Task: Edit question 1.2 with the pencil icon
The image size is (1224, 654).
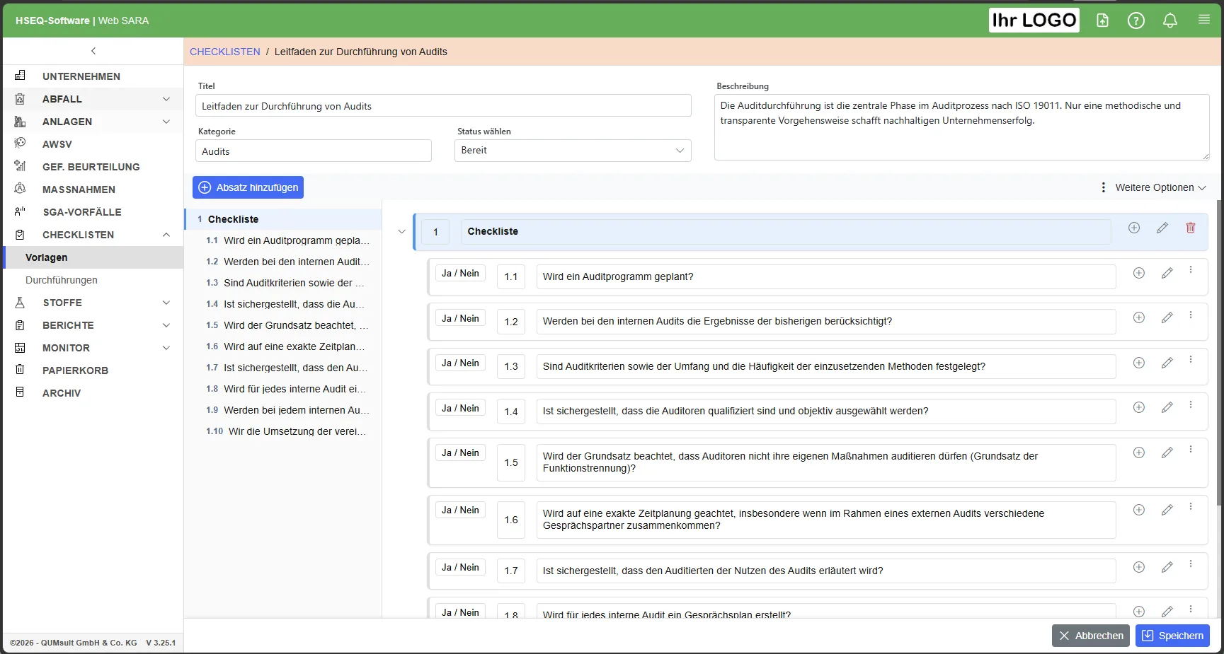Action: coord(1167,318)
